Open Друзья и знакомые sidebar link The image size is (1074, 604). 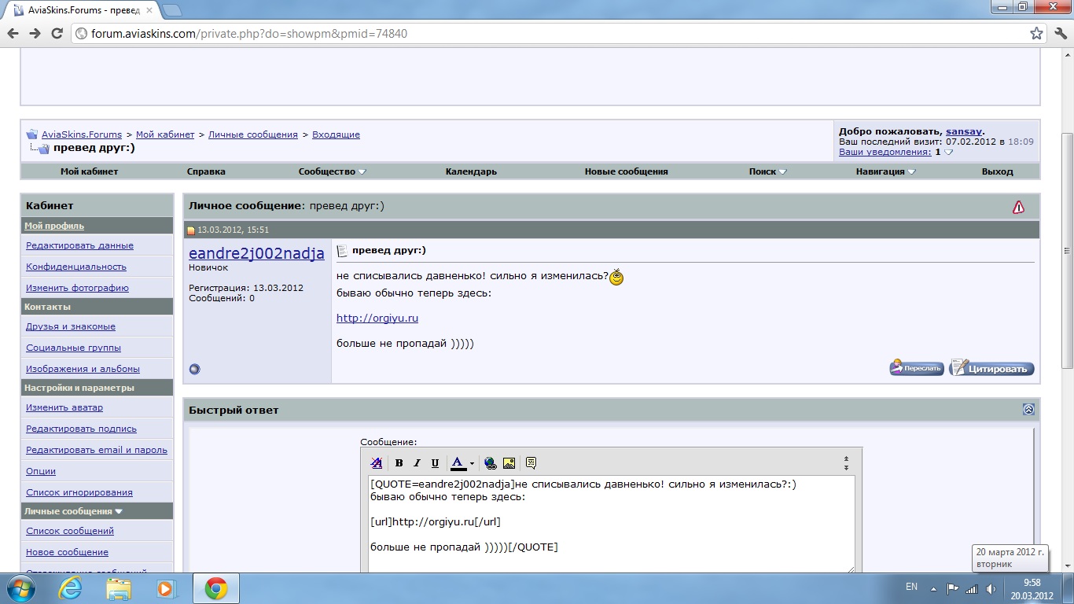[71, 326]
